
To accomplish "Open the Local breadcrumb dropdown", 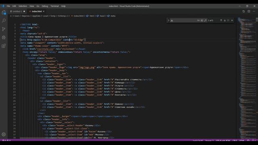I will click(x=46, y=16).
